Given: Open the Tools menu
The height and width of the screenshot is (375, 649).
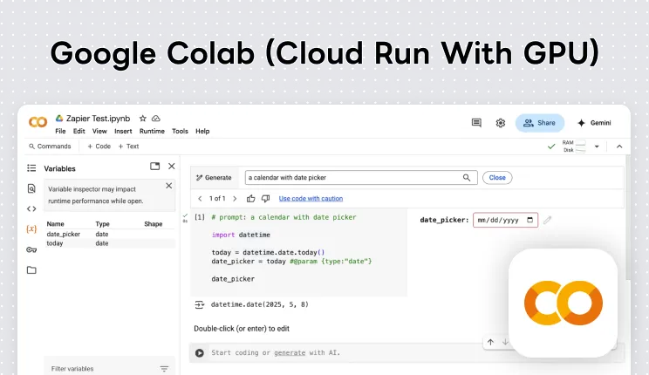Looking at the screenshot, I should (180, 131).
